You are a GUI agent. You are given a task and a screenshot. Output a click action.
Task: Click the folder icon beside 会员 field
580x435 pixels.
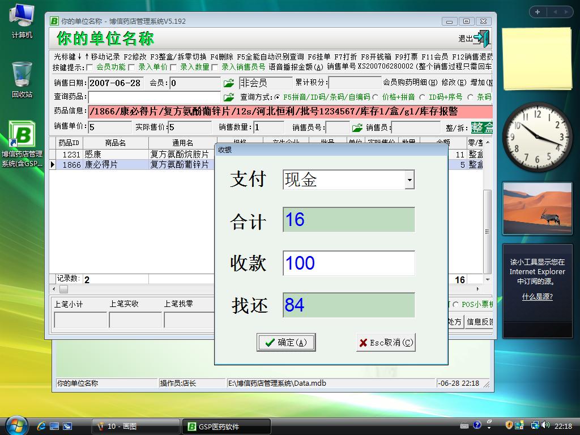[x=228, y=83]
